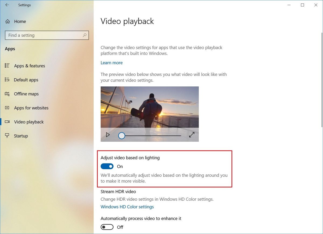
Task: Click the Default apps icon
Action: 7,80
